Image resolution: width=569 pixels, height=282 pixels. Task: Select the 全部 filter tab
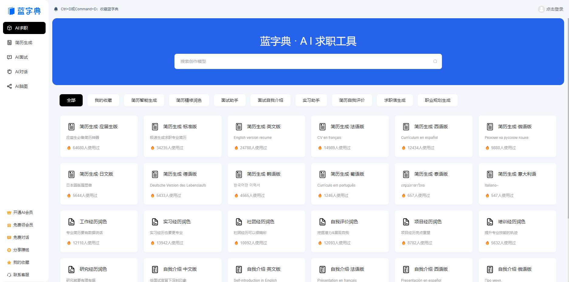tap(71, 100)
